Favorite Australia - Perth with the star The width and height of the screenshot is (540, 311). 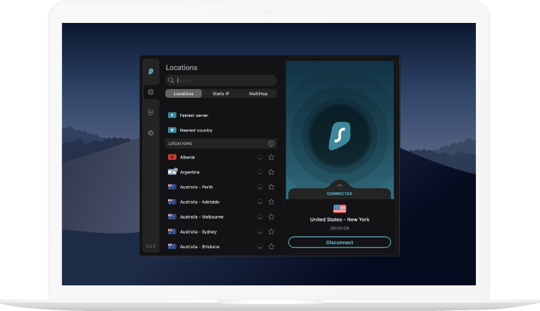click(271, 187)
